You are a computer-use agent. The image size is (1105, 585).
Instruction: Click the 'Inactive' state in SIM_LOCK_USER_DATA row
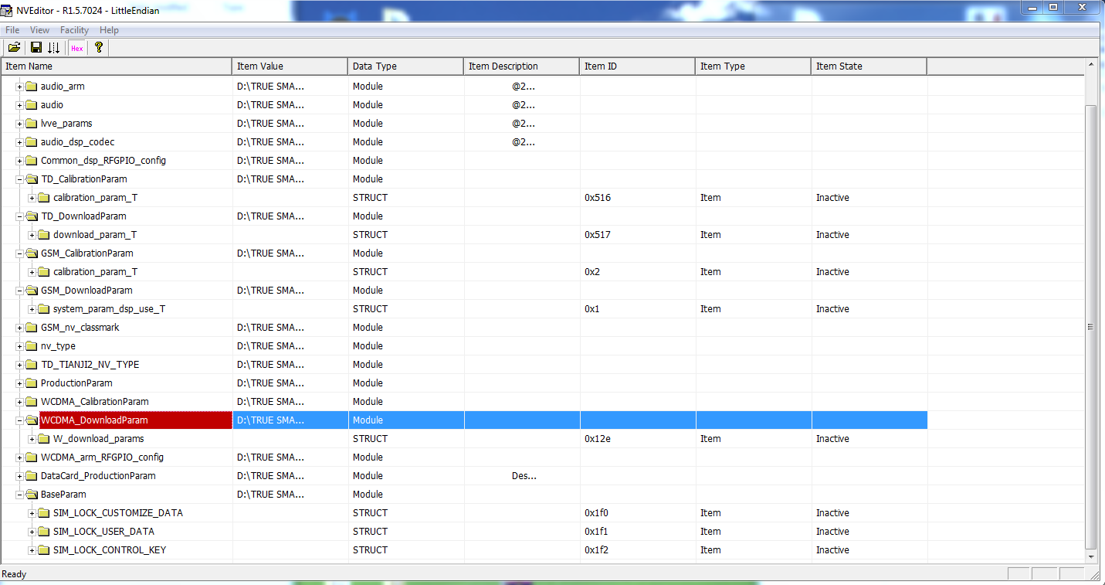[832, 532]
